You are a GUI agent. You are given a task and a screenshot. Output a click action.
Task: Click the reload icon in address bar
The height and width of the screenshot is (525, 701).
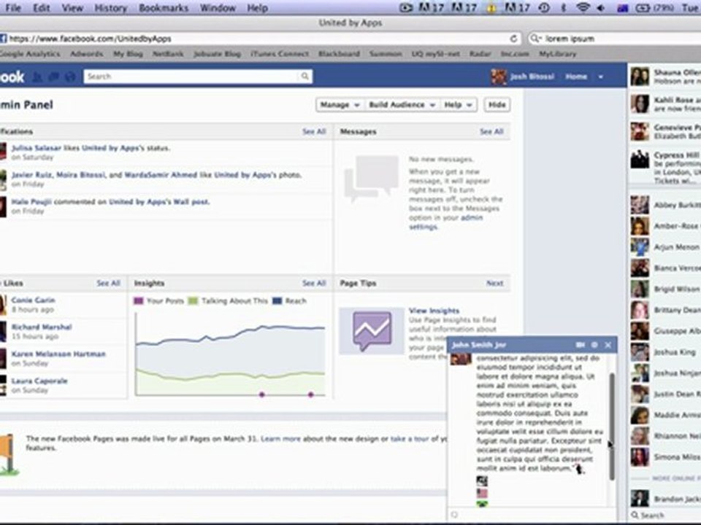click(x=513, y=39)
